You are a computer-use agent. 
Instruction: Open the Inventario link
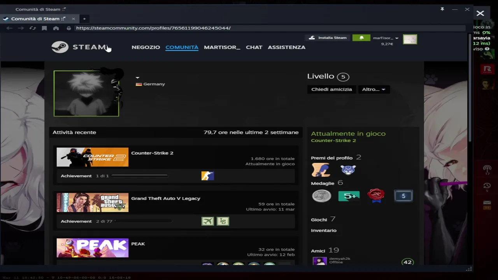pyautogui.click(x=324, y=231)
